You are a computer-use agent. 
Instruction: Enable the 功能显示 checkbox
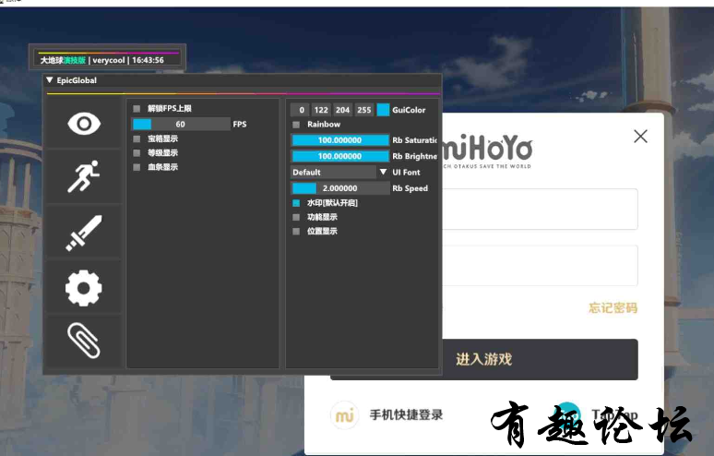click(296, 217)
